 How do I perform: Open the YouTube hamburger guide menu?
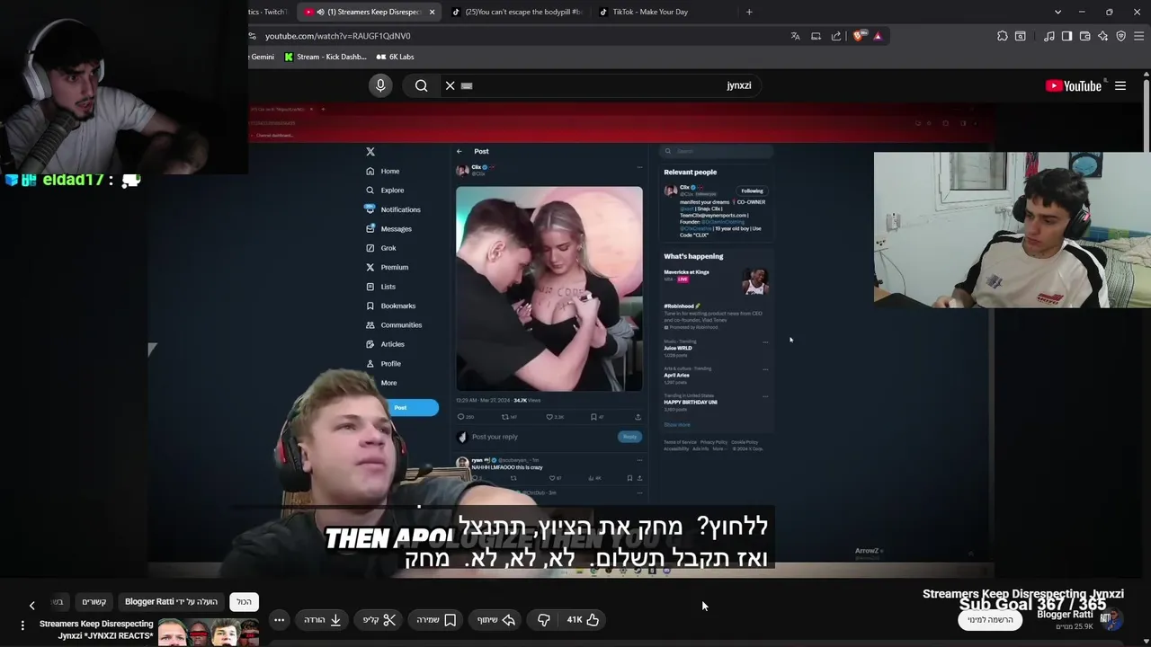coord(1120,85)
